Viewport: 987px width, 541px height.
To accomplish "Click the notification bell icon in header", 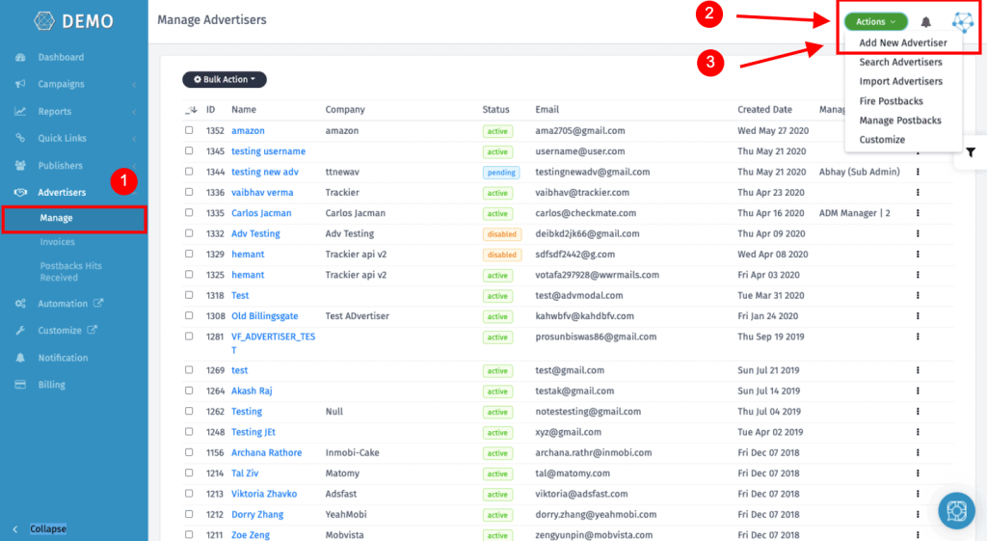I will click(x=926, y=22).
